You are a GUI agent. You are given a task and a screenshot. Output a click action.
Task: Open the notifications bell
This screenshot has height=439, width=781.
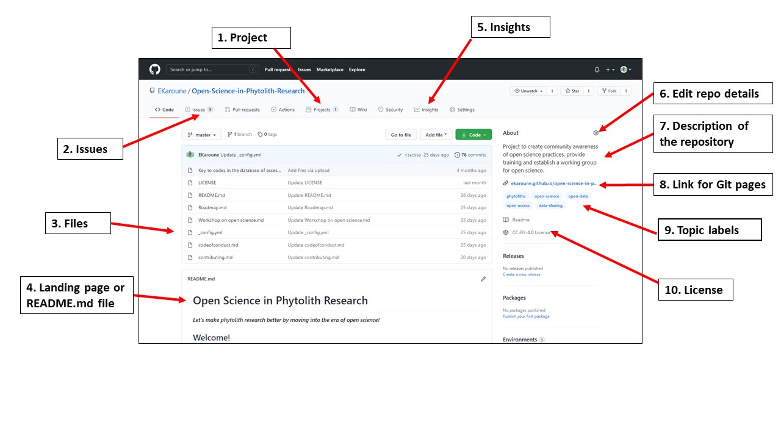coord(597,70)
